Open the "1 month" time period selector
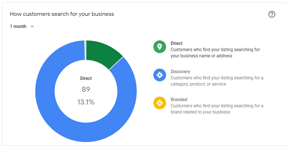The height and width of the screenshot is (146, 287). [18, 27]
